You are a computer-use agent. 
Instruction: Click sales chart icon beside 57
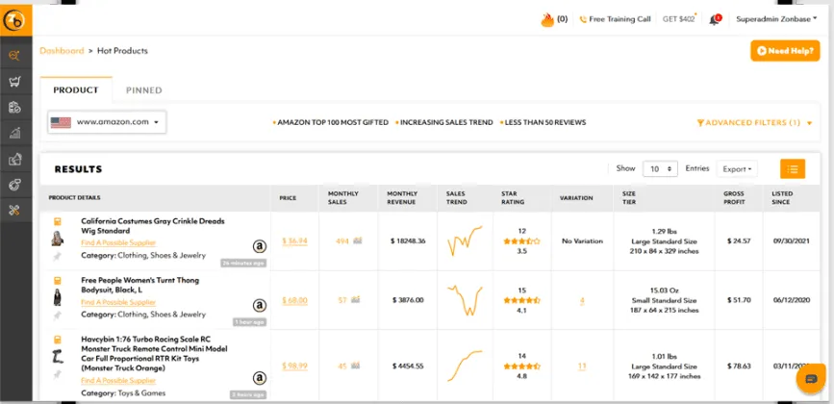click(355, 300)
